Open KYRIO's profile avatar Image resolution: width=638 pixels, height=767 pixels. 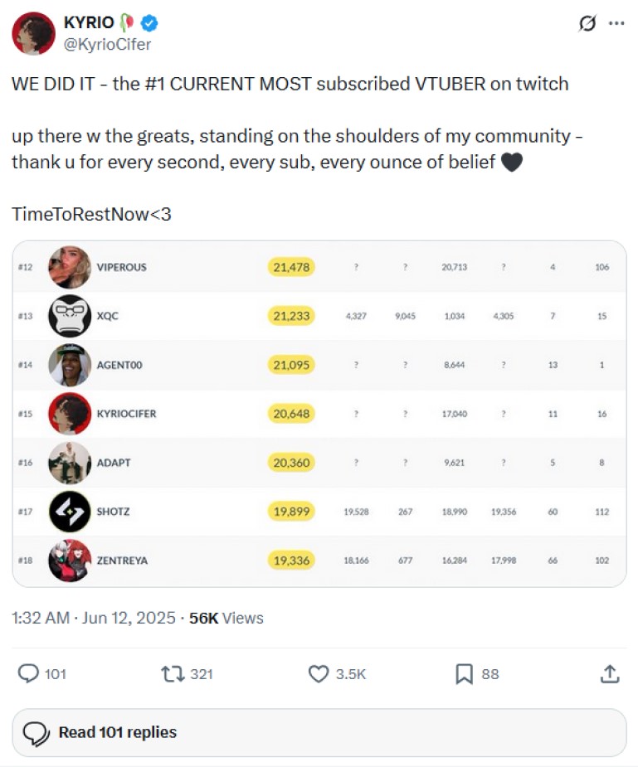click(x=33, y=33)
